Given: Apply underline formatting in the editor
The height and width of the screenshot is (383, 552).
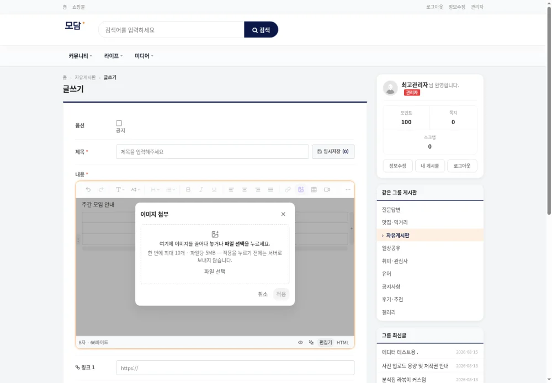Looking at the screenshot, I should pos(214,190).
